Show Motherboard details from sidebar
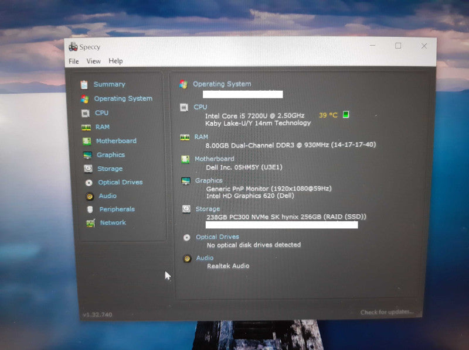 click(116, 140)
